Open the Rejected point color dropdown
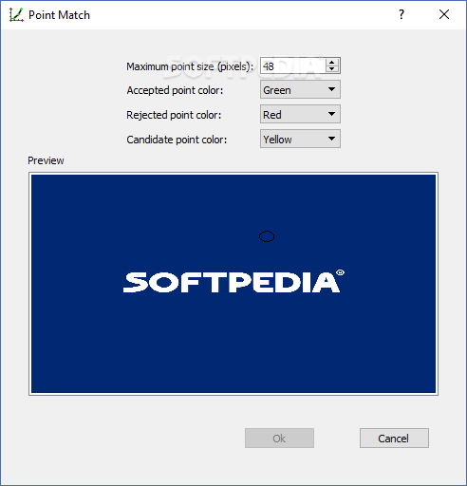This screenshot has width=467, height=486. (300, 114)
